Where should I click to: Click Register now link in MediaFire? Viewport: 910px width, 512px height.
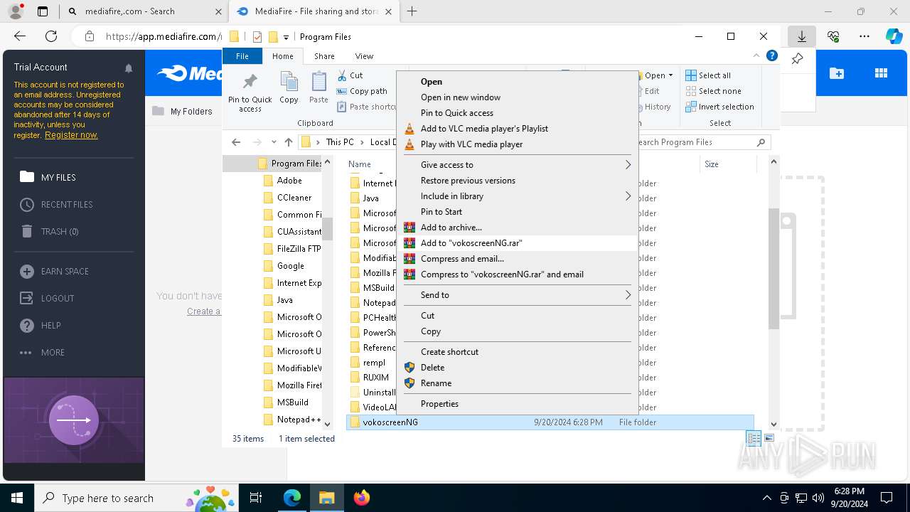71,135
